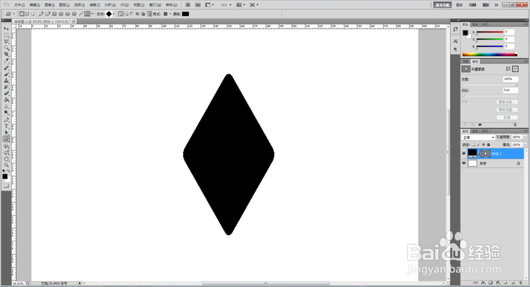Click the 形状 1 vector mask thumbnail
The image size is (530, 287).
[x=485, y=154]
